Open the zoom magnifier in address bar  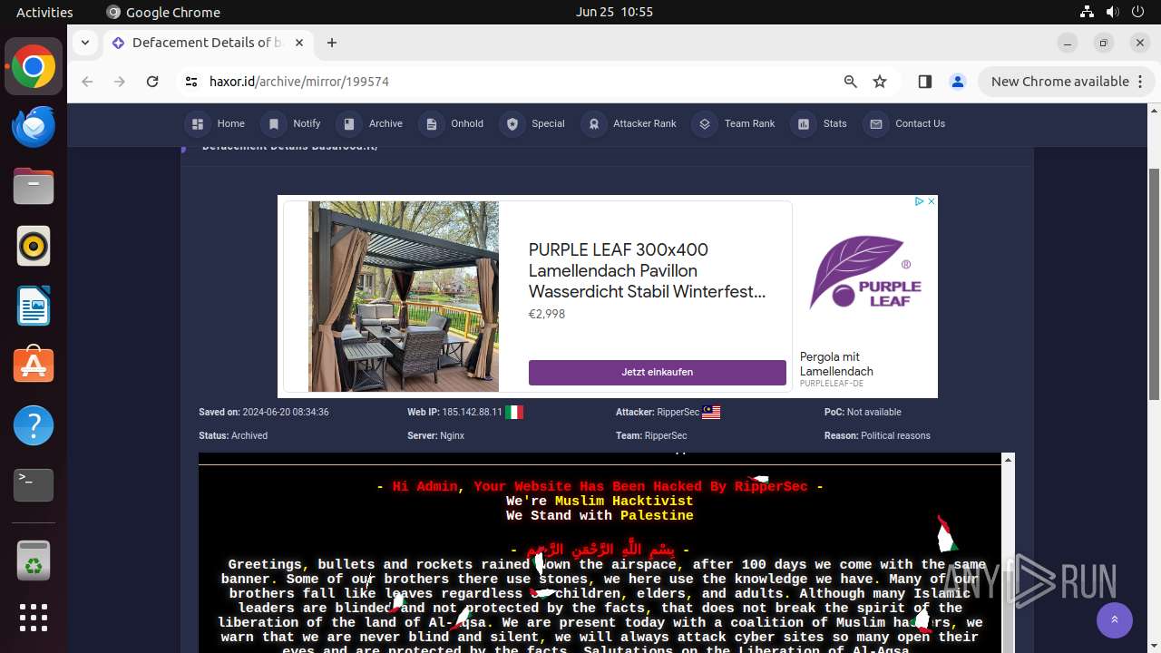point(851,82)
